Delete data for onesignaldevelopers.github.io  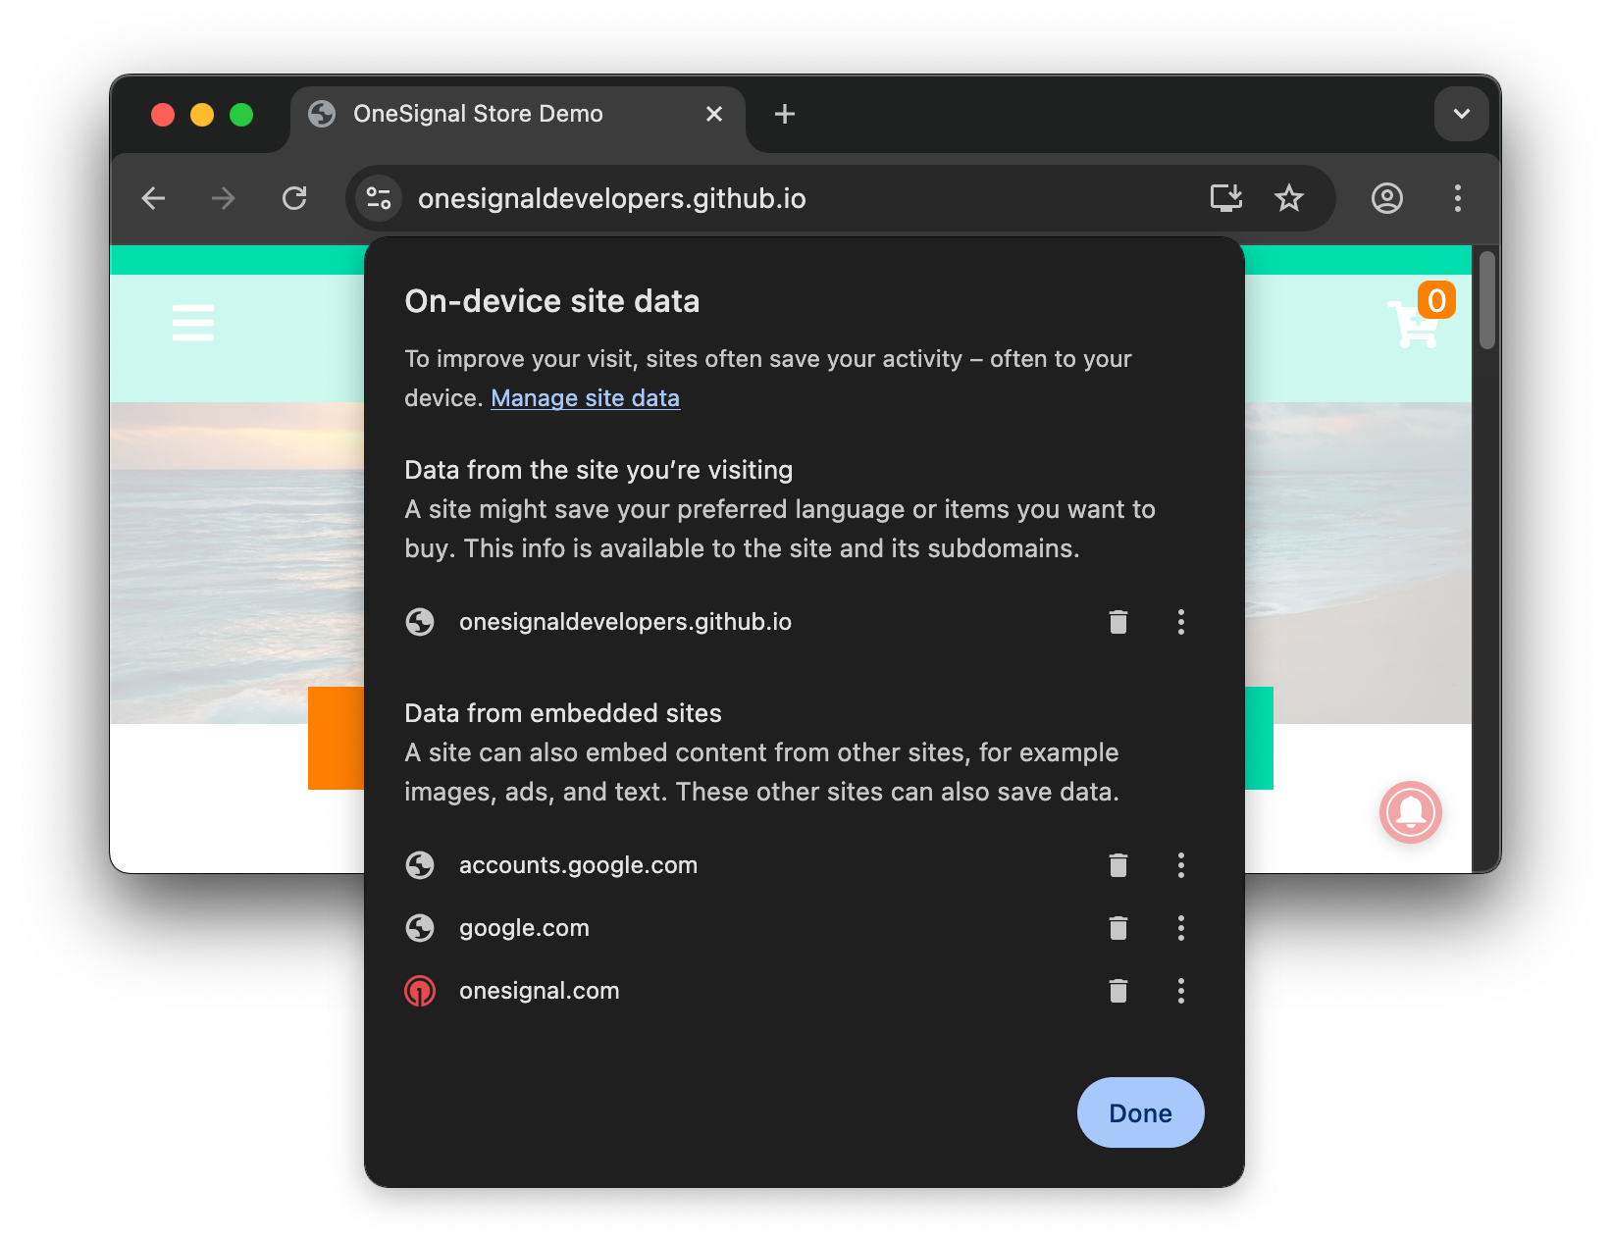1118,622
